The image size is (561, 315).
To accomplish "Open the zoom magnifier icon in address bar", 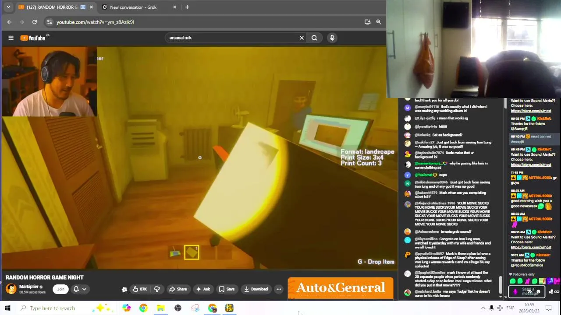I will point(379,22).
